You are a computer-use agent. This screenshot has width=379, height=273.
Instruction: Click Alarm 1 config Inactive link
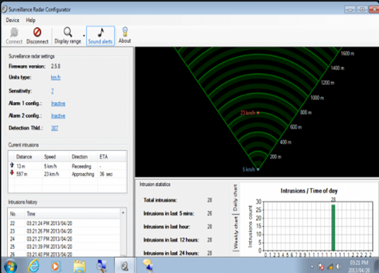[x=58, y=104]
